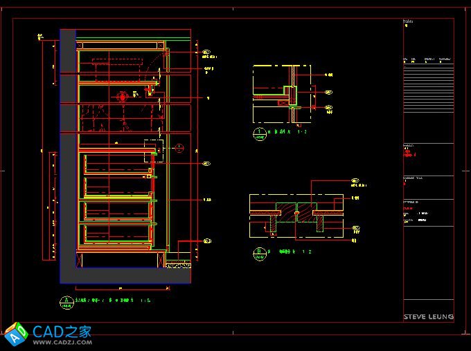The image size is (471, 351).
Task: Select the dashed callout rectangle in the elevation middle
Action: 153,151
